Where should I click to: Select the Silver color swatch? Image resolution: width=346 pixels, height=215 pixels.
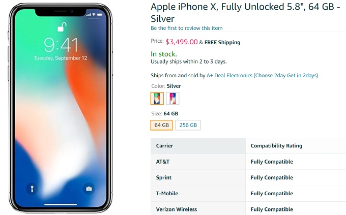(x=157, y=99)
